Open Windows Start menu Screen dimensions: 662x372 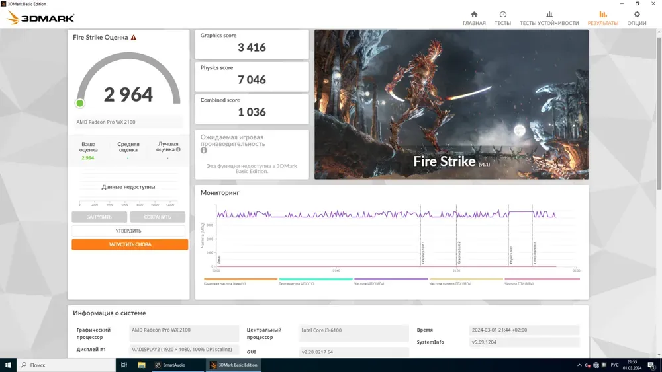[x=9, y=365]
